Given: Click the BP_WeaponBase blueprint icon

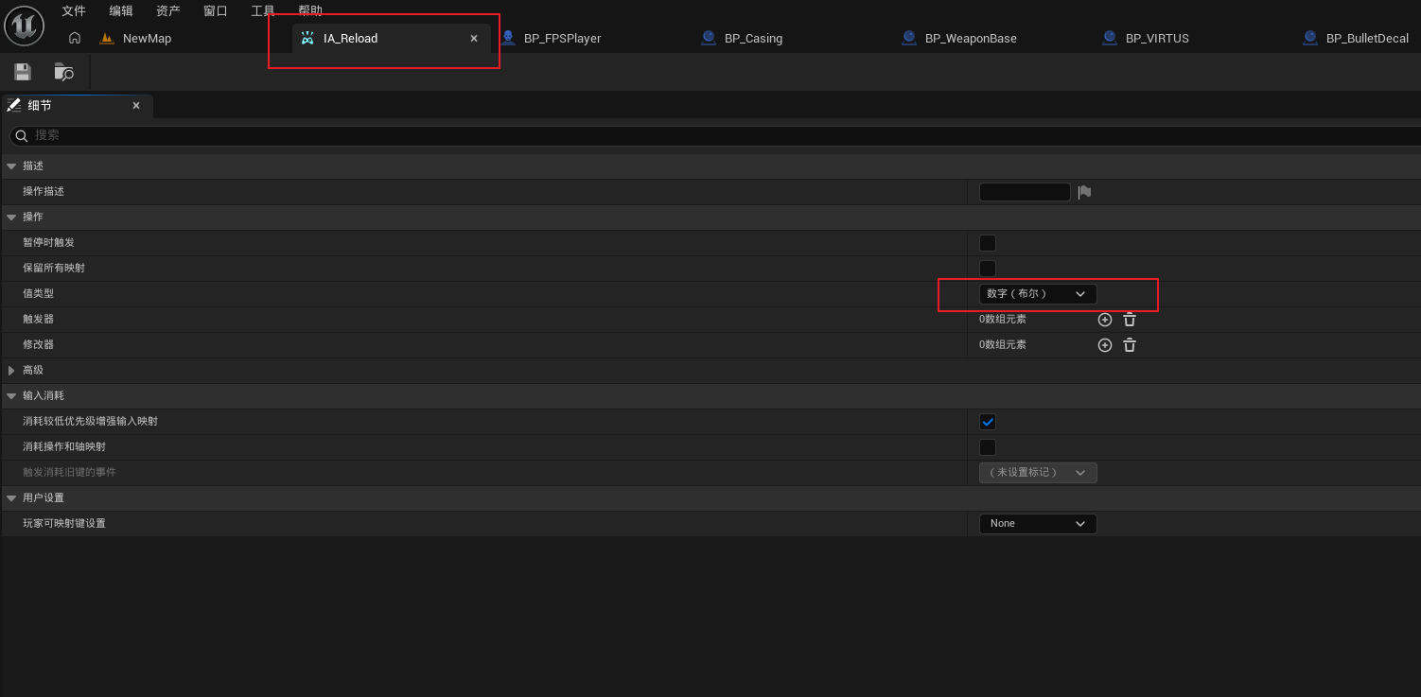Looking at the screenshot, I should tap(909, 38).
